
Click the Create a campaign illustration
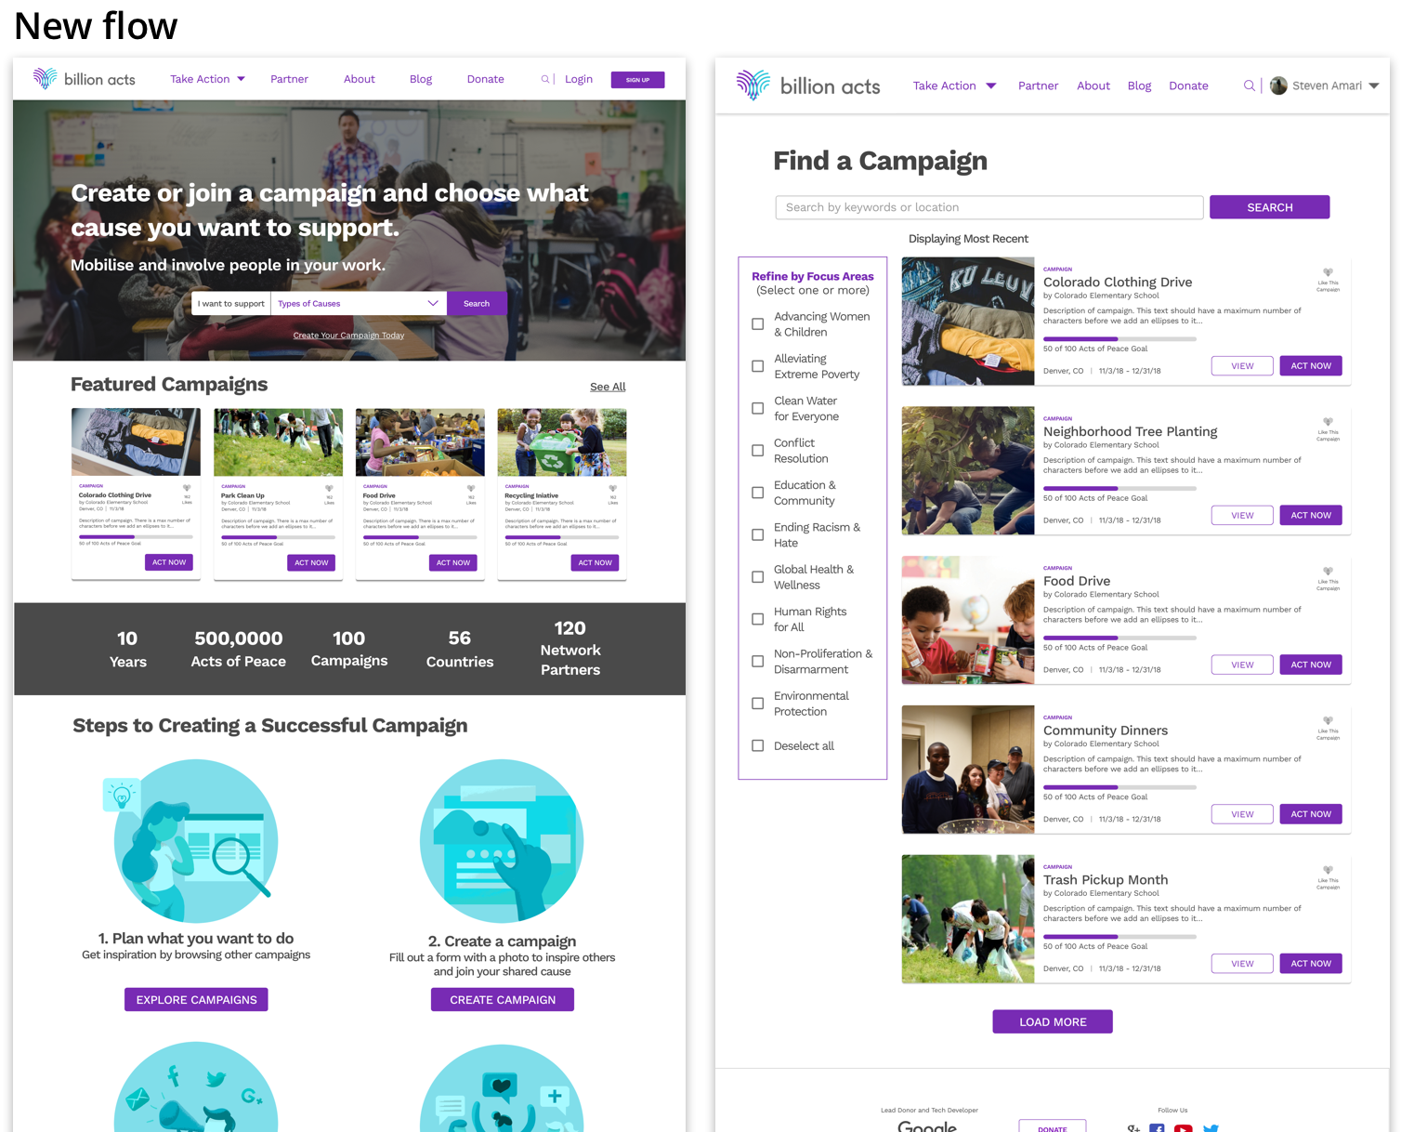502,840
